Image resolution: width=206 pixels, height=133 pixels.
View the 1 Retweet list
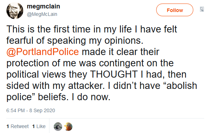17,126
